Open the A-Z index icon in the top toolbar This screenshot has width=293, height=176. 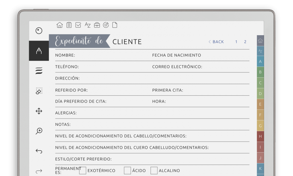point(87,25)
